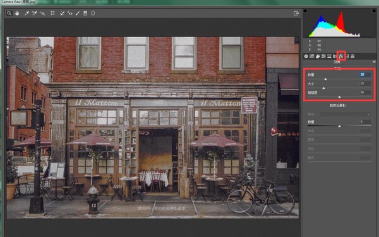Select the Hand pan tool

pos(17,13)
